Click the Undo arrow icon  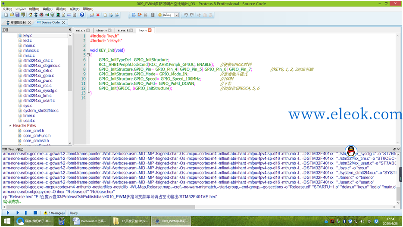186,15
